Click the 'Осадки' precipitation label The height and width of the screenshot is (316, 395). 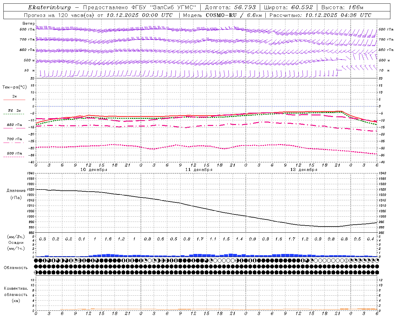click(x=16, y=243)
